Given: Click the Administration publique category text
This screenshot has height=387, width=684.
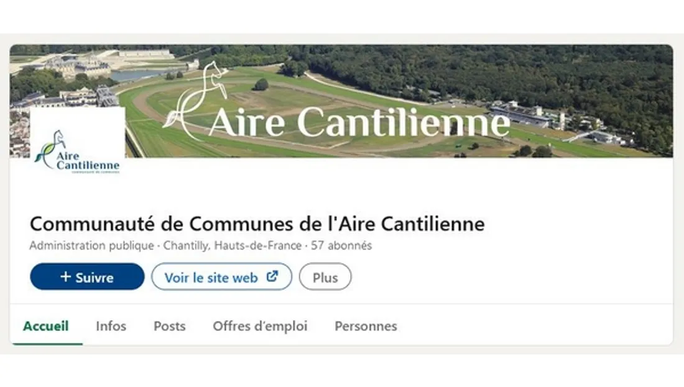Looking at the screenshot, I should pos(91,245).
